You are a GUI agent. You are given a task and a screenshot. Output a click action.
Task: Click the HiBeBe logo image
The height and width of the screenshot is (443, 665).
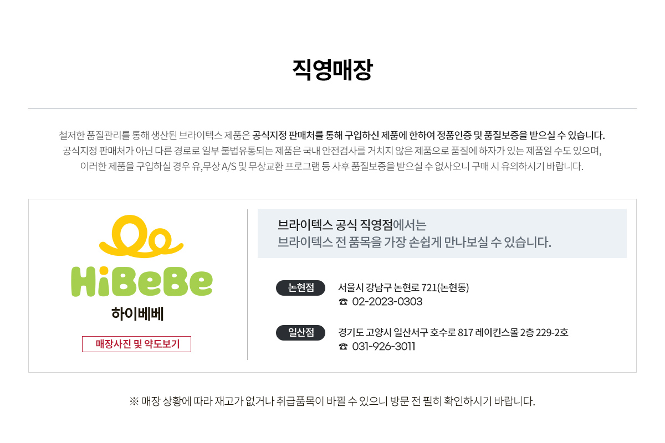(142, 268)
